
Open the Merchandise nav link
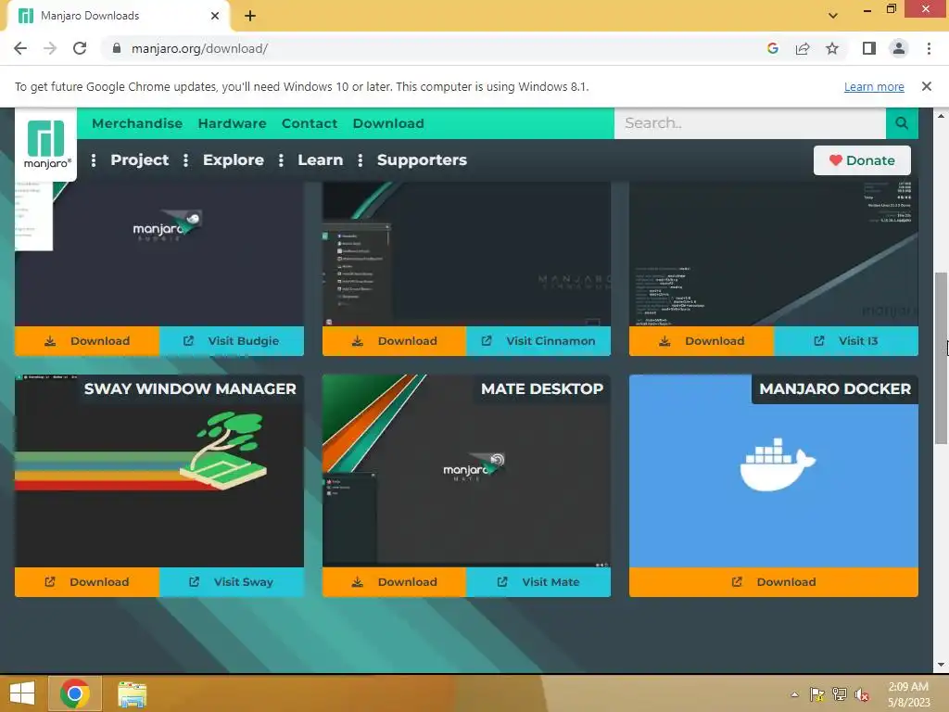point(137,123)
